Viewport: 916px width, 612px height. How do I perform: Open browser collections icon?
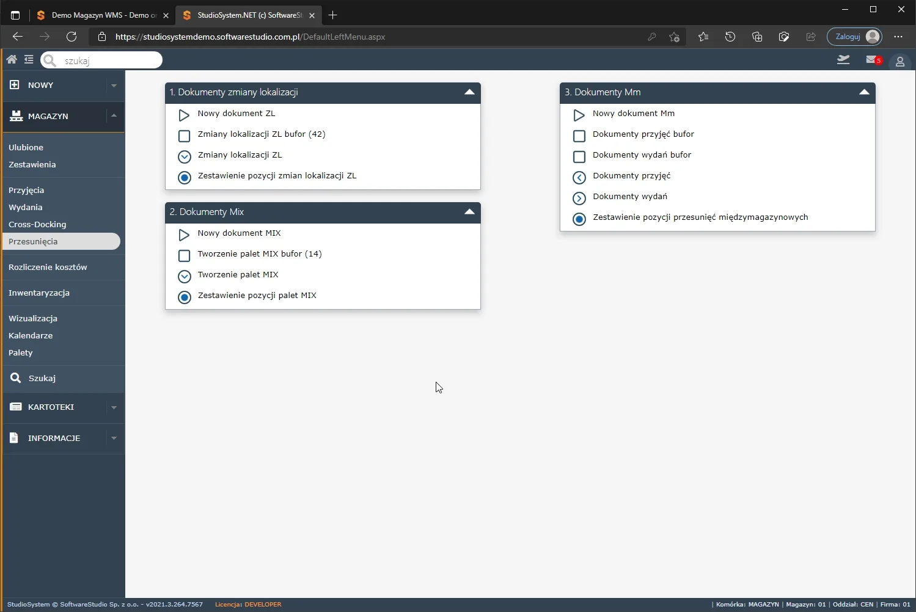point(757,37)
